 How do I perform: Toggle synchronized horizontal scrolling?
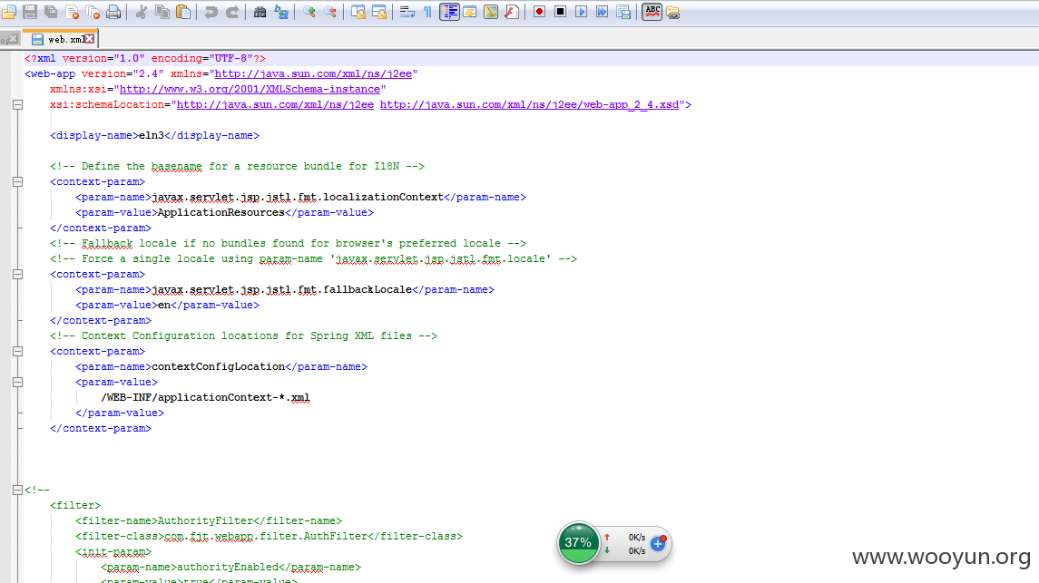pyautogui.click(x=379, y=12)
